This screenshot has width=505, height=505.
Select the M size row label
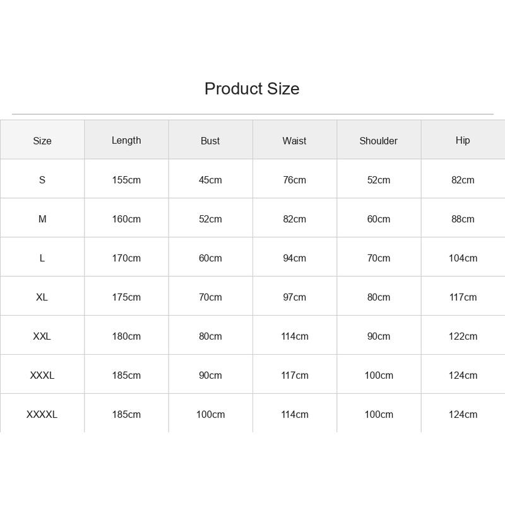[42, 219]
